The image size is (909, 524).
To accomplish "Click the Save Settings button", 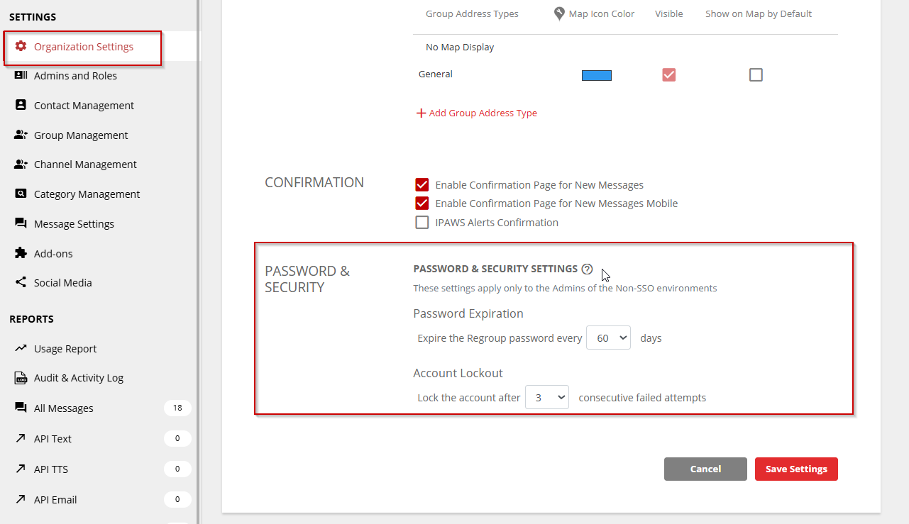I will pyautogui.click(x=796, y=469).
